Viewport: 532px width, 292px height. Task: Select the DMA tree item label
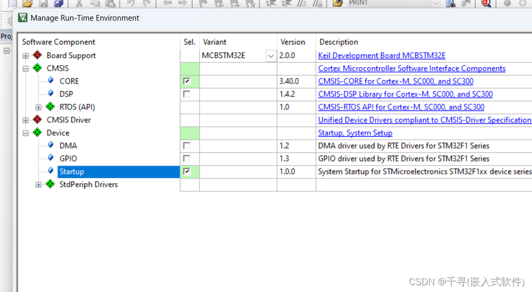[68, 145]
